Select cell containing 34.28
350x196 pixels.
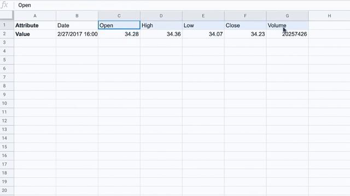tap(119, 34)
